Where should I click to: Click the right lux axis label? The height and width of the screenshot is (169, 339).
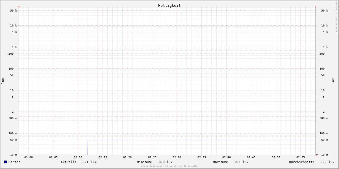coord(333,81)
